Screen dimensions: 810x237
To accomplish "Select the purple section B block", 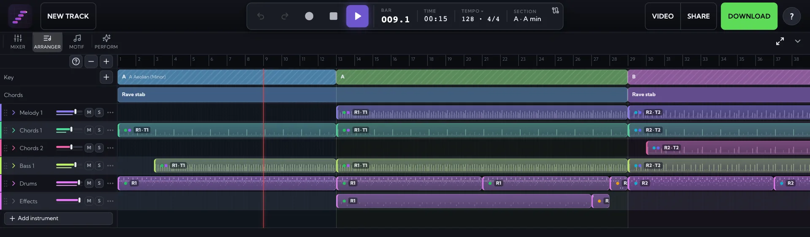I will point(719,77).
